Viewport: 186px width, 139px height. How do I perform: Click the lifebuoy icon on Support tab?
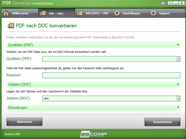[153, 13]
